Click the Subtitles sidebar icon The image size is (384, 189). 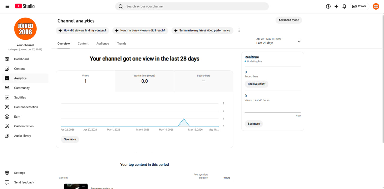coord(7,97)
